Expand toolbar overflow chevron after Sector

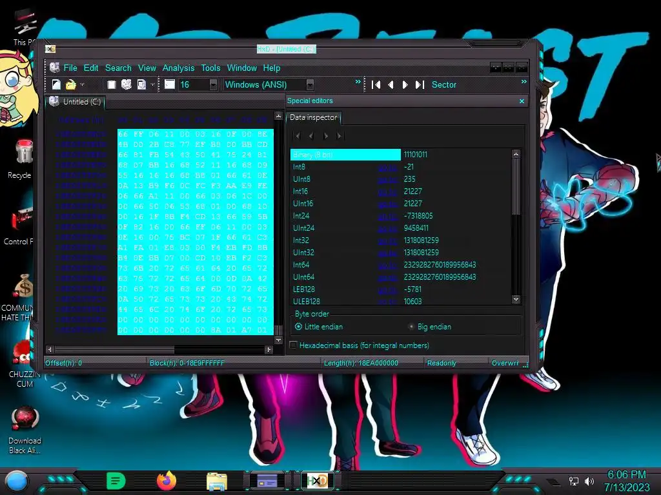524,82
